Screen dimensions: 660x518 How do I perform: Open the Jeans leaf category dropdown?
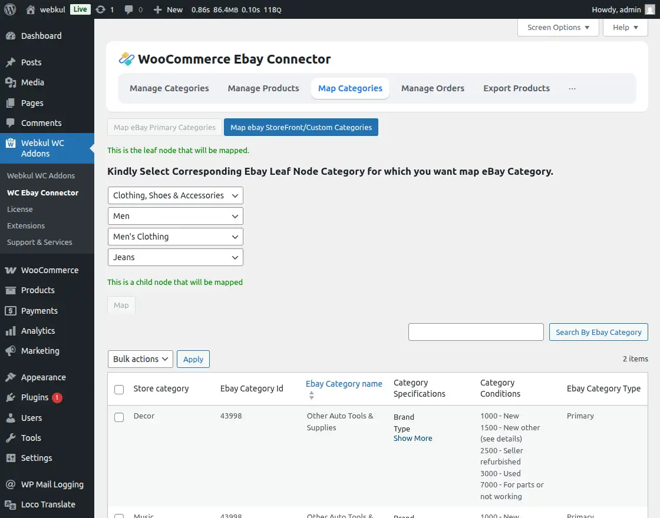[176, 257]
